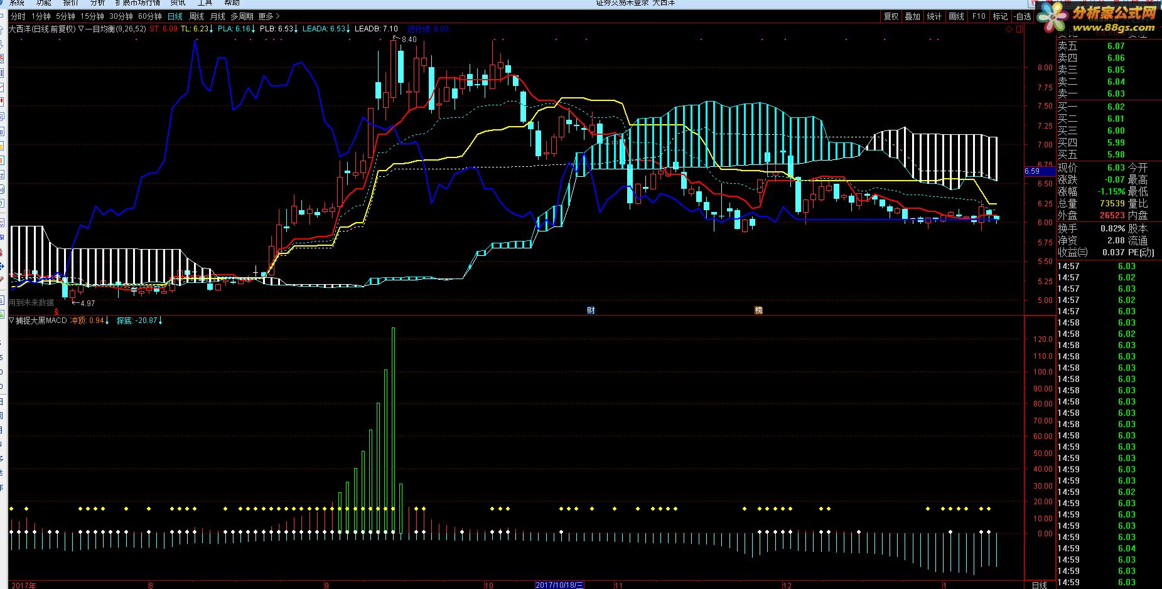The width and height of the screenshot is (1162, 589).
Task: Click the diamond icon above the price axis
Action: [x=1009, y=29]
